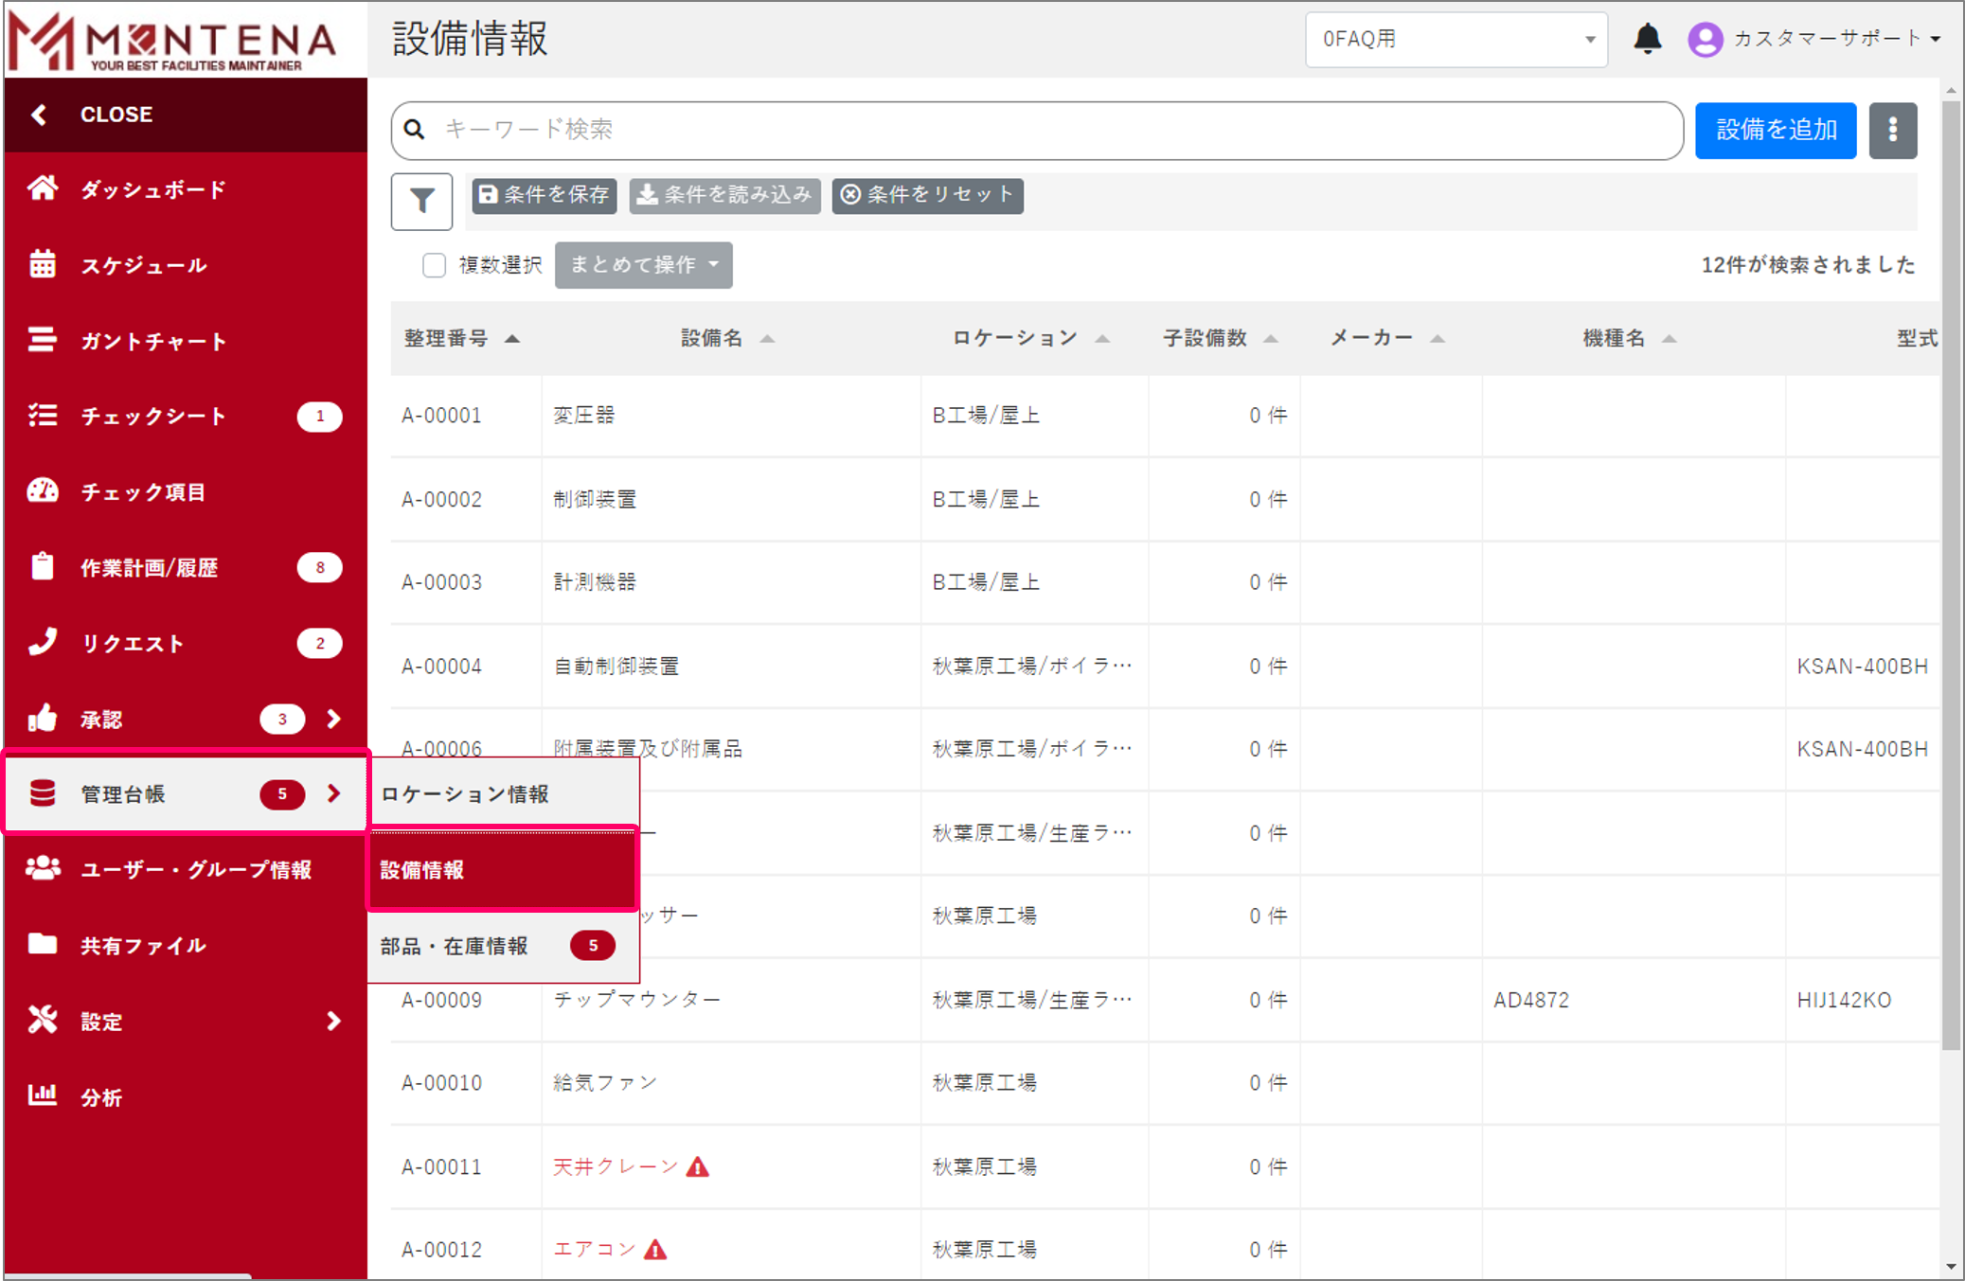Click the Gantt chart bars icon
The image size is (1965, 1281).
click(x=43, y=340)
